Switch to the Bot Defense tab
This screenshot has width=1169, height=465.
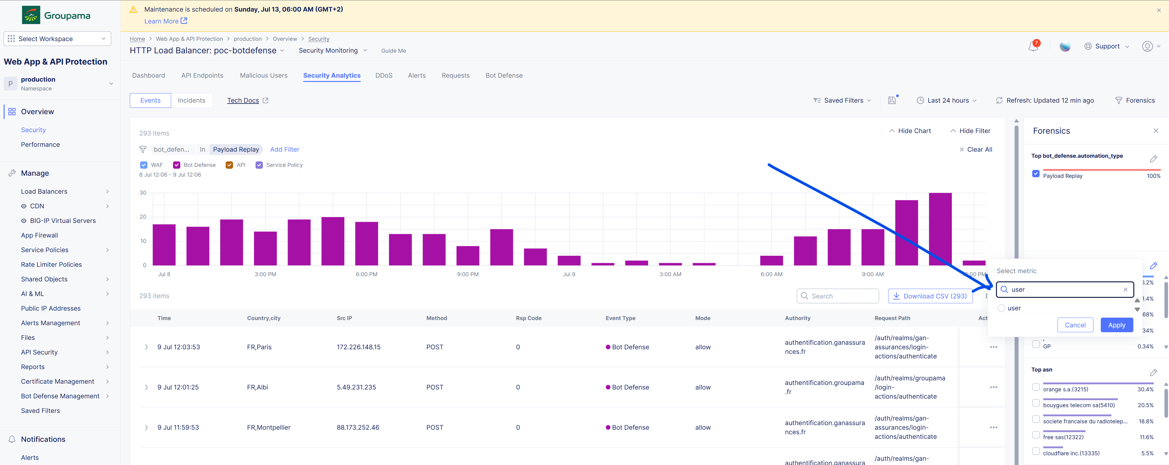[504, 75]
